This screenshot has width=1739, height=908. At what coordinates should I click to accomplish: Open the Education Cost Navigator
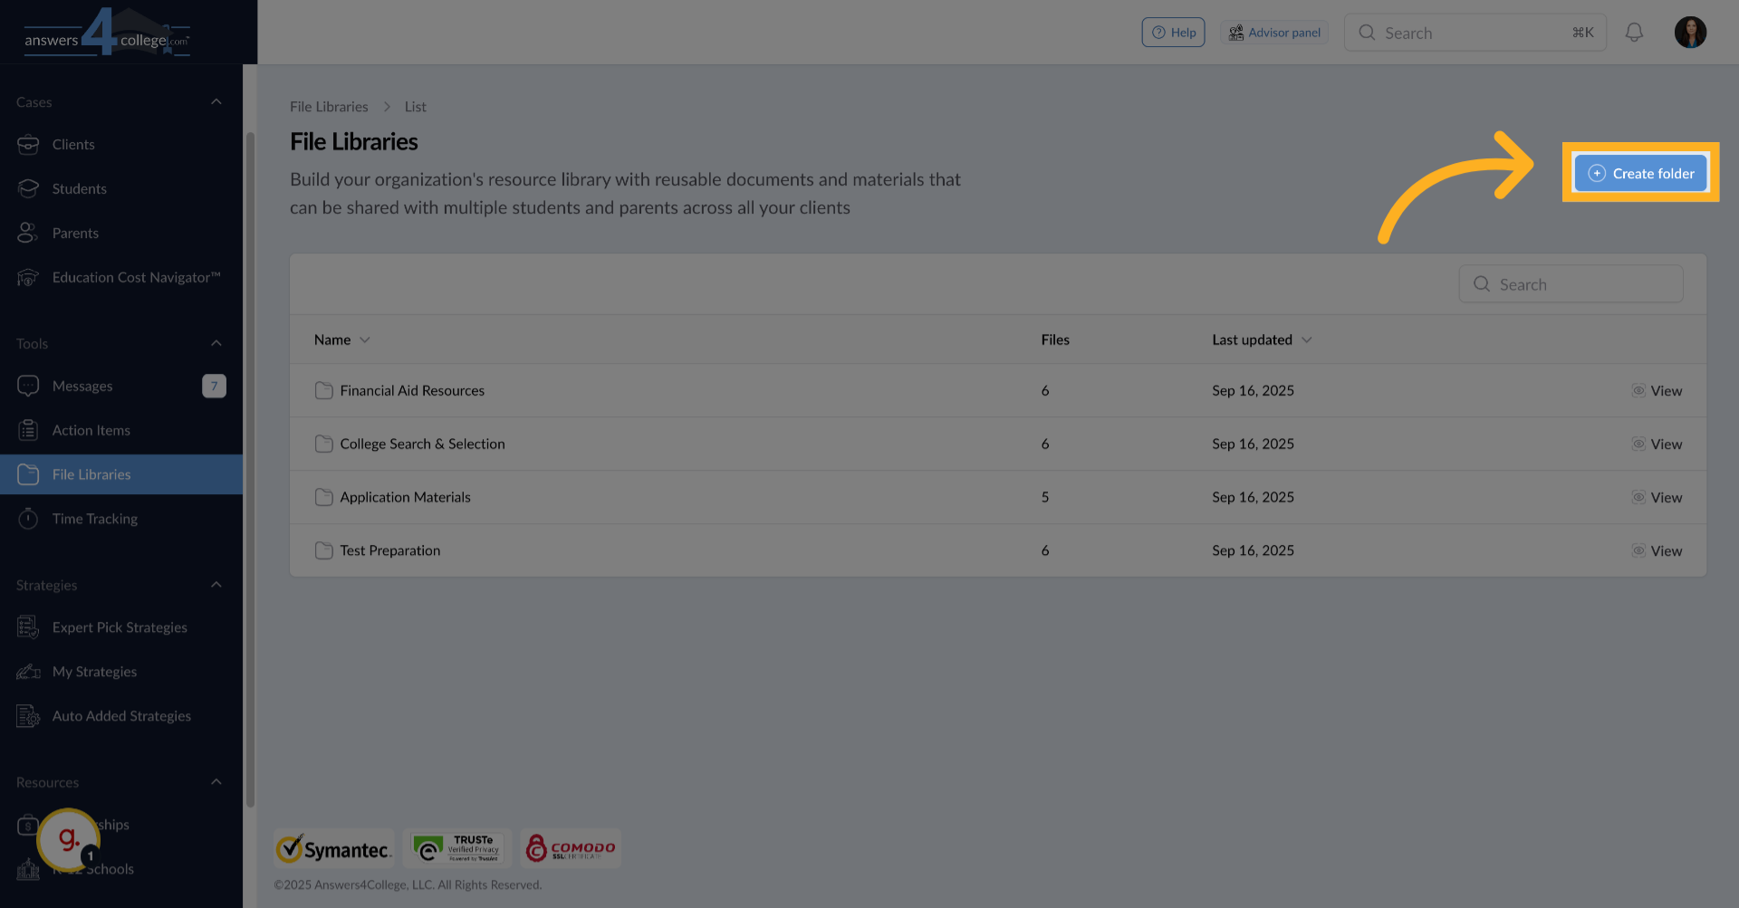135,277
